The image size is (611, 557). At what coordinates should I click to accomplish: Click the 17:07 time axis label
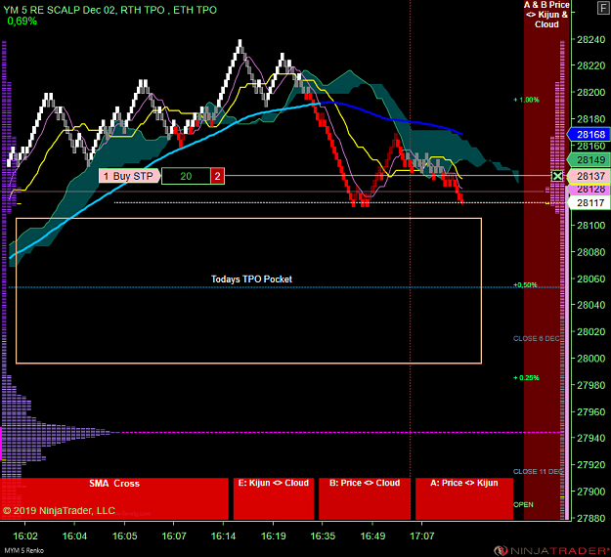[x=421, y=536]
